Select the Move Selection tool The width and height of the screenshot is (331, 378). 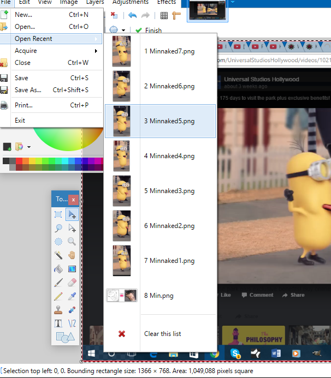72,228
